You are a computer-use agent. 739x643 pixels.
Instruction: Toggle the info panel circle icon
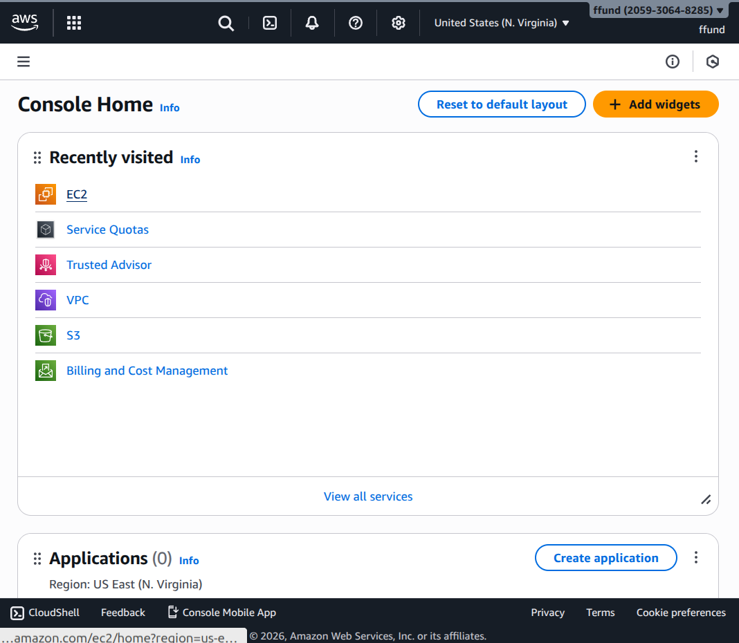tap(672, 62)
